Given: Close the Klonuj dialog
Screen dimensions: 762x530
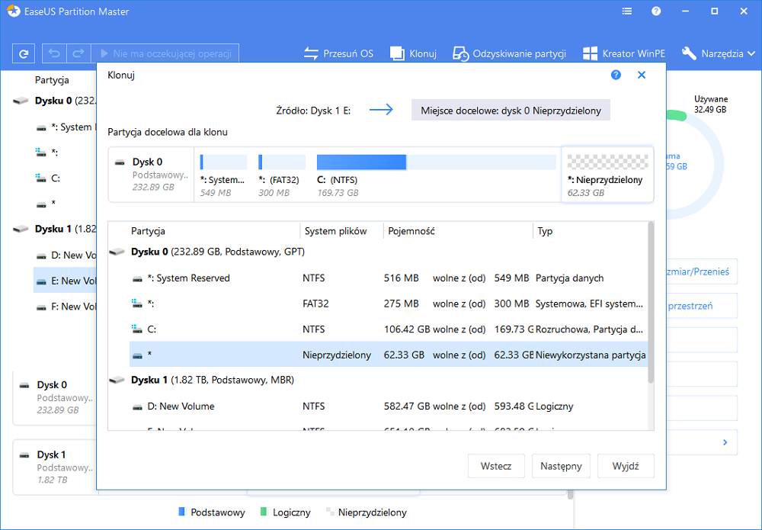Looking at the screenshot, I should coord(642,75).
